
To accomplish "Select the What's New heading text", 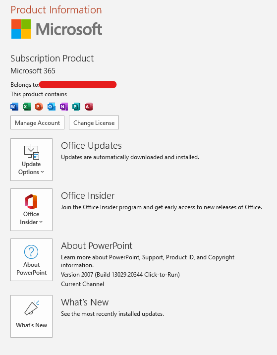I will tap(85, 302).
